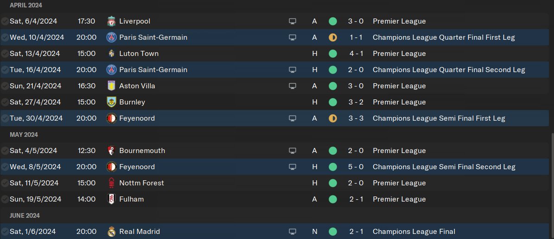Viewport: 554px width, 239px height.
Task: Toggle the checkmark beside Sat, 1/6/2024 fixture
Action: pyautogui.click(x=5, y=232)
